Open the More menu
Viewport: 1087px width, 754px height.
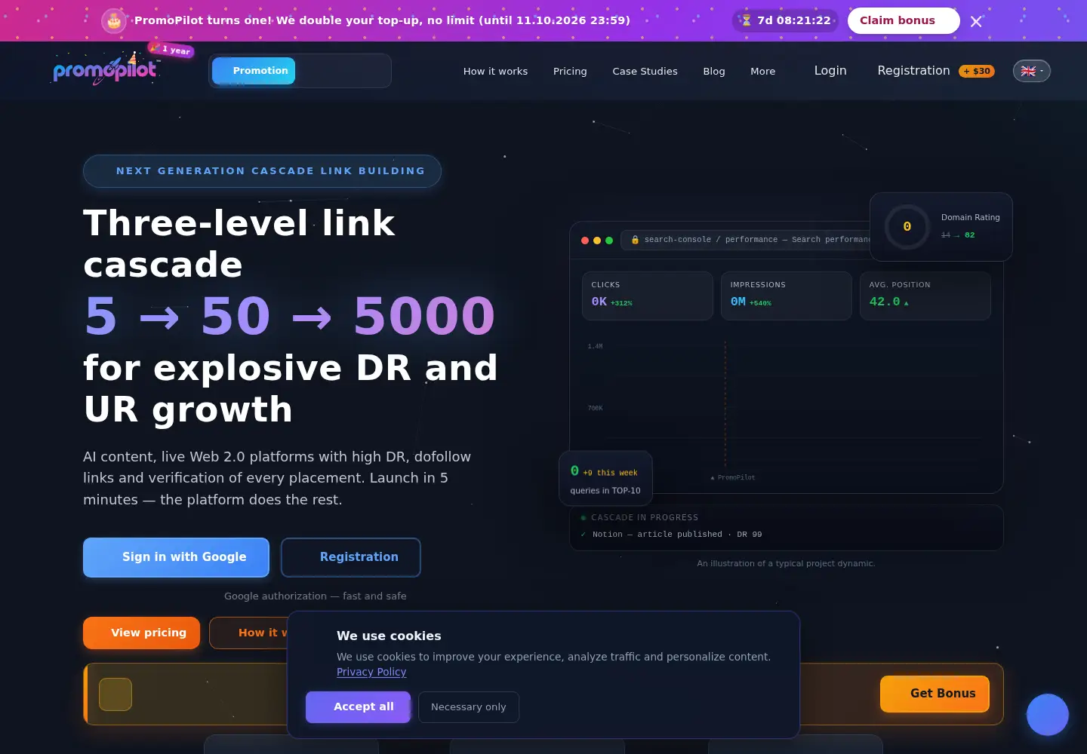click(x=762, y=71)
